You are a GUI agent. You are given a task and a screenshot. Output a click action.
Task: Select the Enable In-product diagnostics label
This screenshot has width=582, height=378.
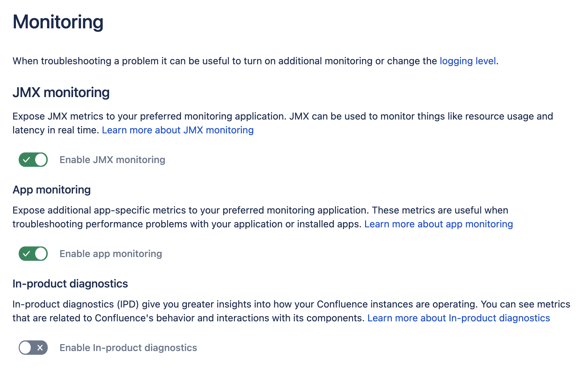(128, 348)
